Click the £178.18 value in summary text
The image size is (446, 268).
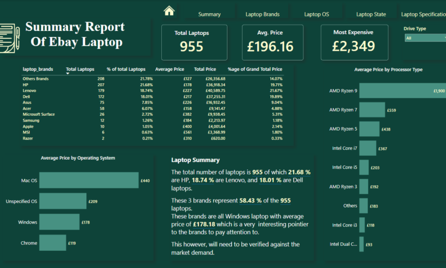pyautogui.click(x=204, y=224)
